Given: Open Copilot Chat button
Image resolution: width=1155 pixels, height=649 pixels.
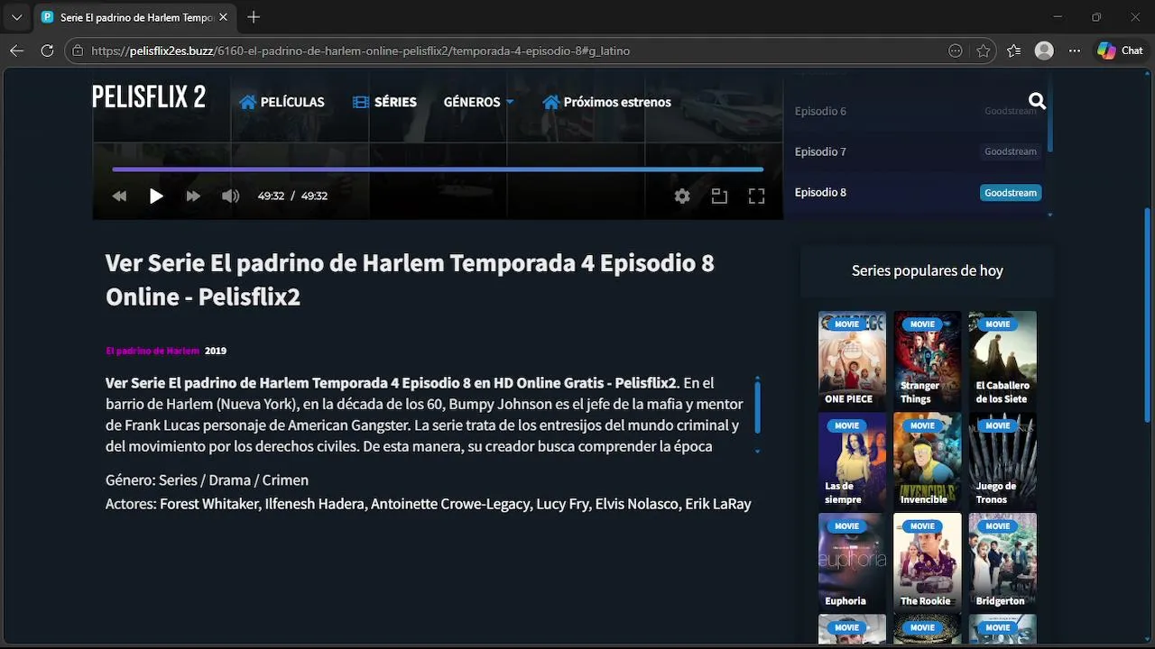Looking at the screenshot, I should click(1120, 50).
